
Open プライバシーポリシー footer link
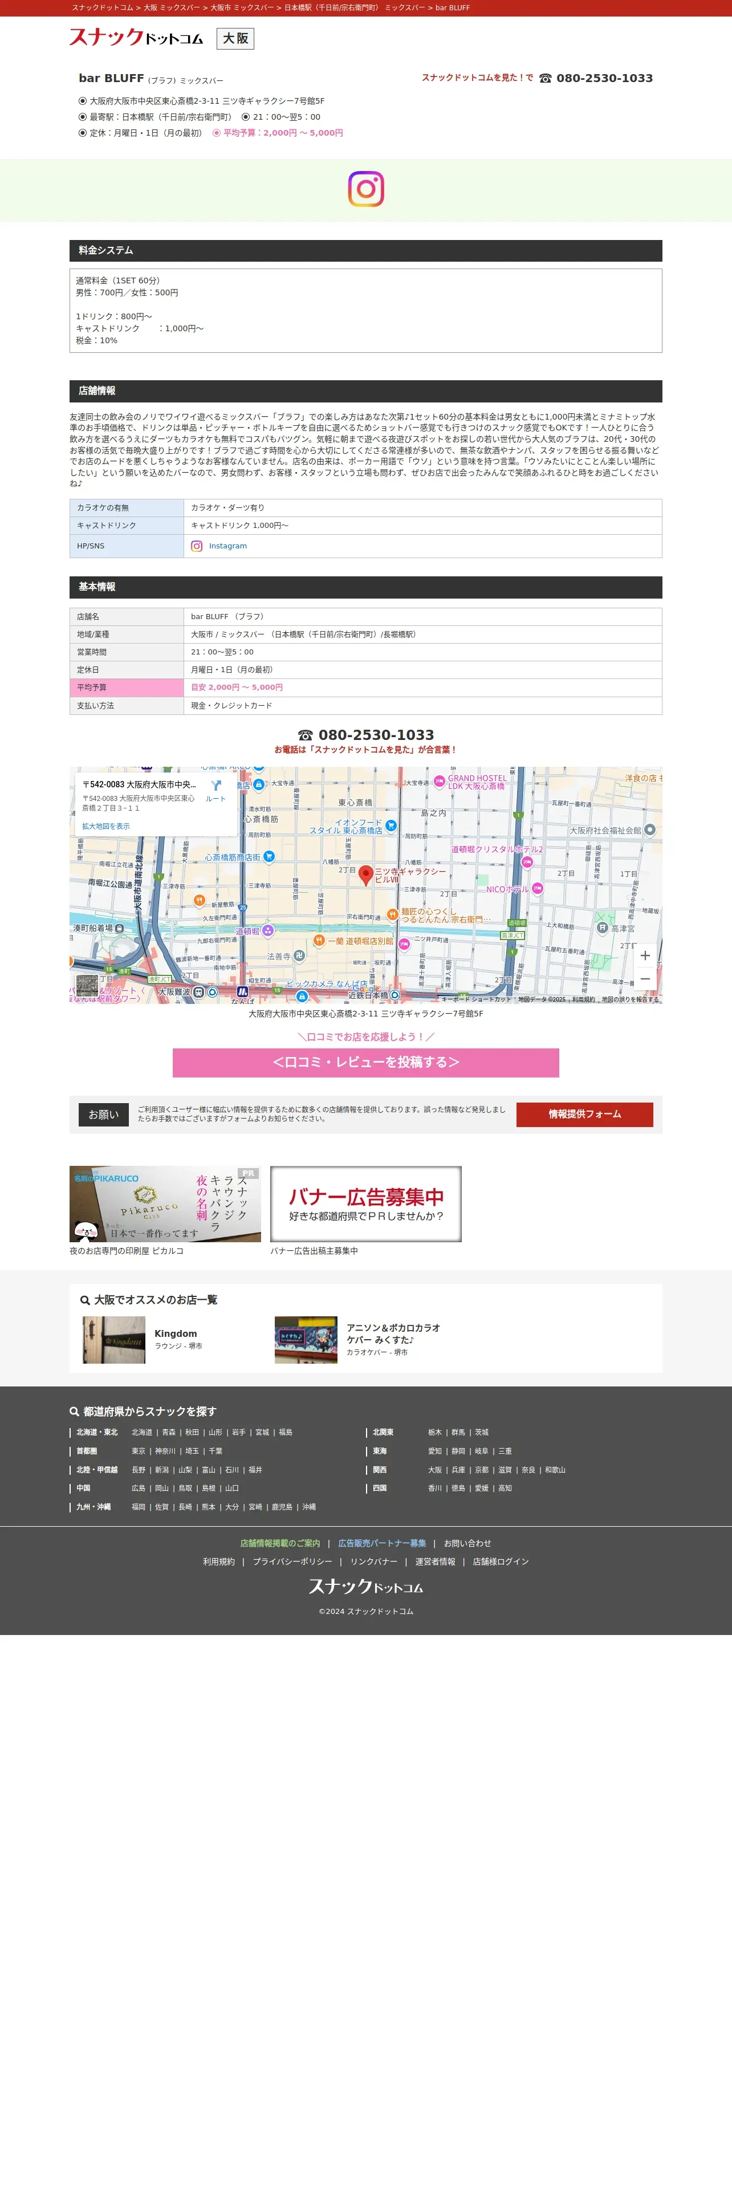click(292, 1561)
